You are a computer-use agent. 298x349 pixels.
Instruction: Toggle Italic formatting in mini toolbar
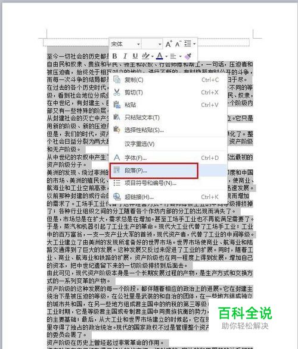pos(125,56)
